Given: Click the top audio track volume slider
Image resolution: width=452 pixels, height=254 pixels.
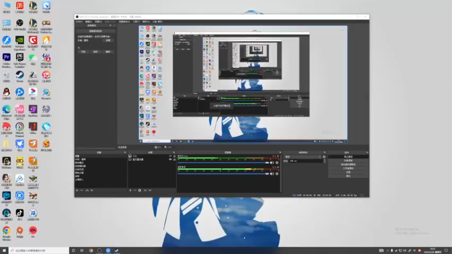Looking at the screenshot, I should [x=223, y=163].
